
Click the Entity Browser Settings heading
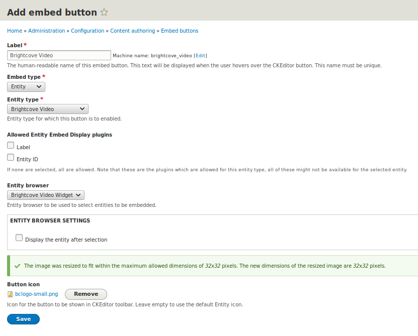(x=50, y=220)
